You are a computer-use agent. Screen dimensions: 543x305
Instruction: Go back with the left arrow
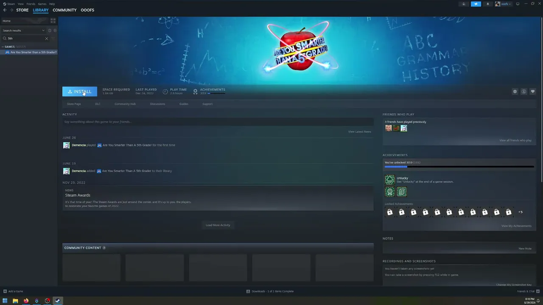tap(5, 10)
